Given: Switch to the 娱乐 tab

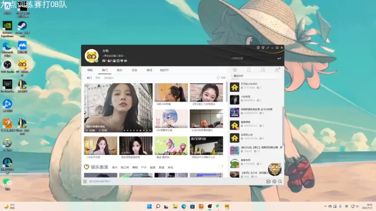Looking at the screenshot, I should (120, 70).
